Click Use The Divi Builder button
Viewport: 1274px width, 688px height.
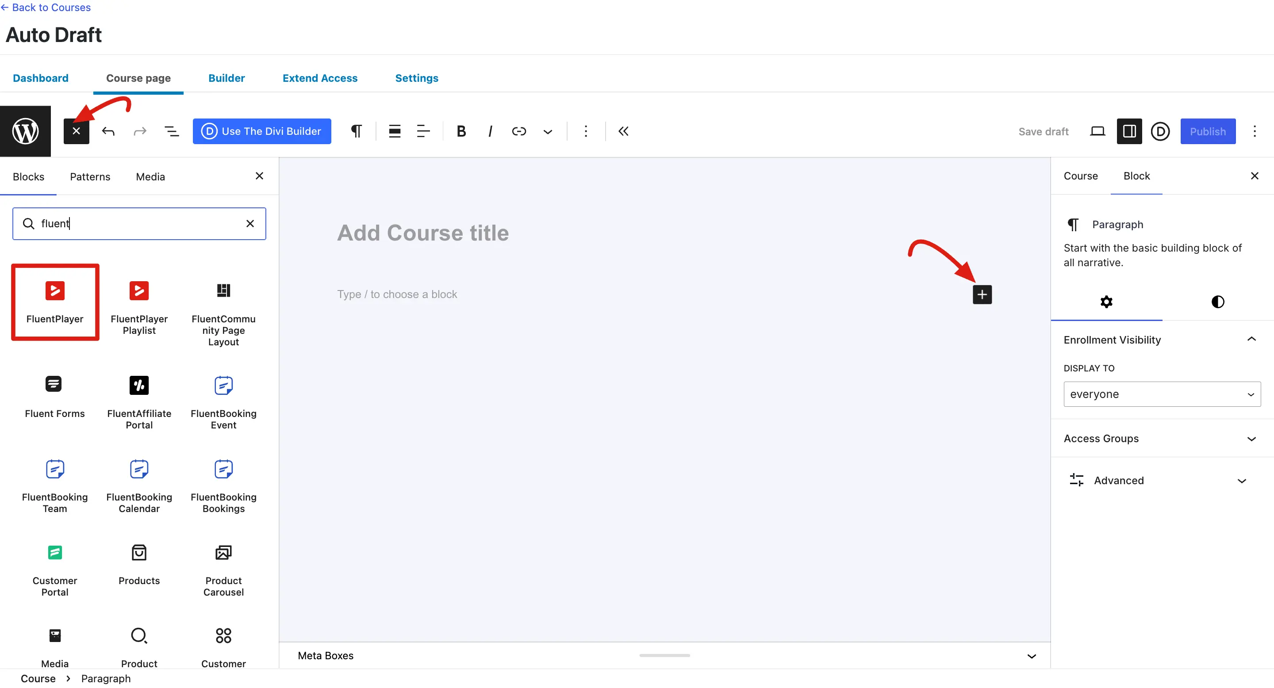tap(261, 131)
